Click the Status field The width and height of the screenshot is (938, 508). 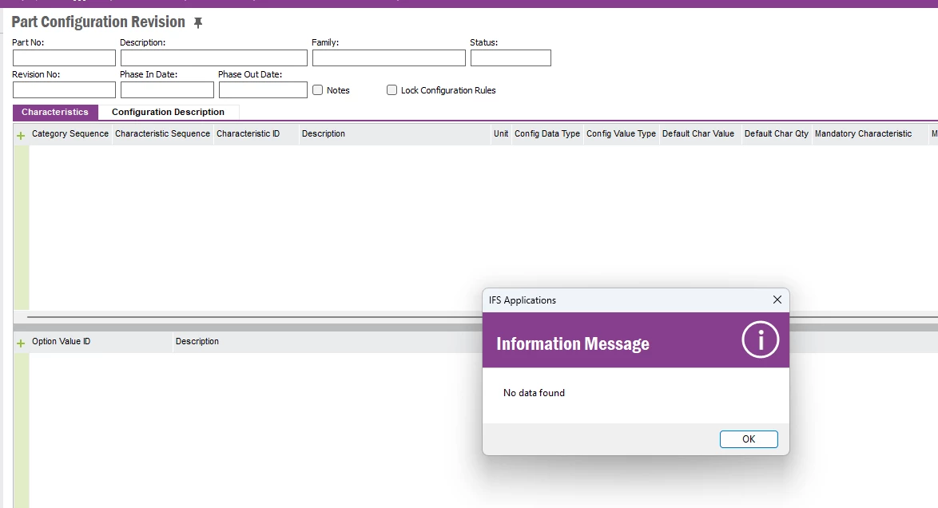(x=511, y=58)
